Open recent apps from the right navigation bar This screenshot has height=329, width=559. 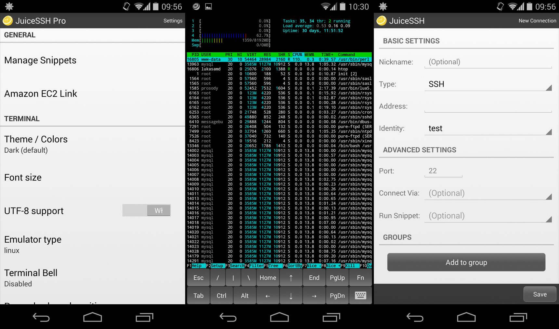tap(518, 317)
